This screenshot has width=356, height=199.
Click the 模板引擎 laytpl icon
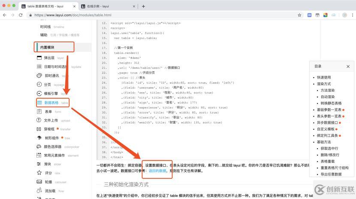pyautogui.click(x=39, y=94)
